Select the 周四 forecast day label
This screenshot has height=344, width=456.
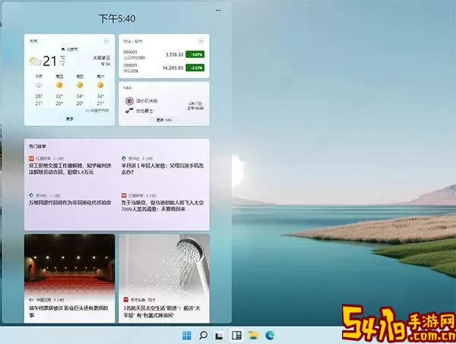59,76
